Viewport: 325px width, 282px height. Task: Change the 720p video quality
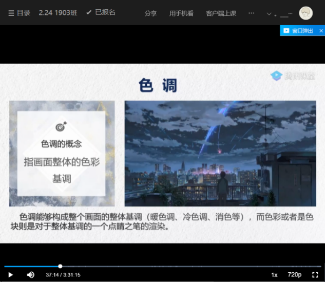[294, 275]
